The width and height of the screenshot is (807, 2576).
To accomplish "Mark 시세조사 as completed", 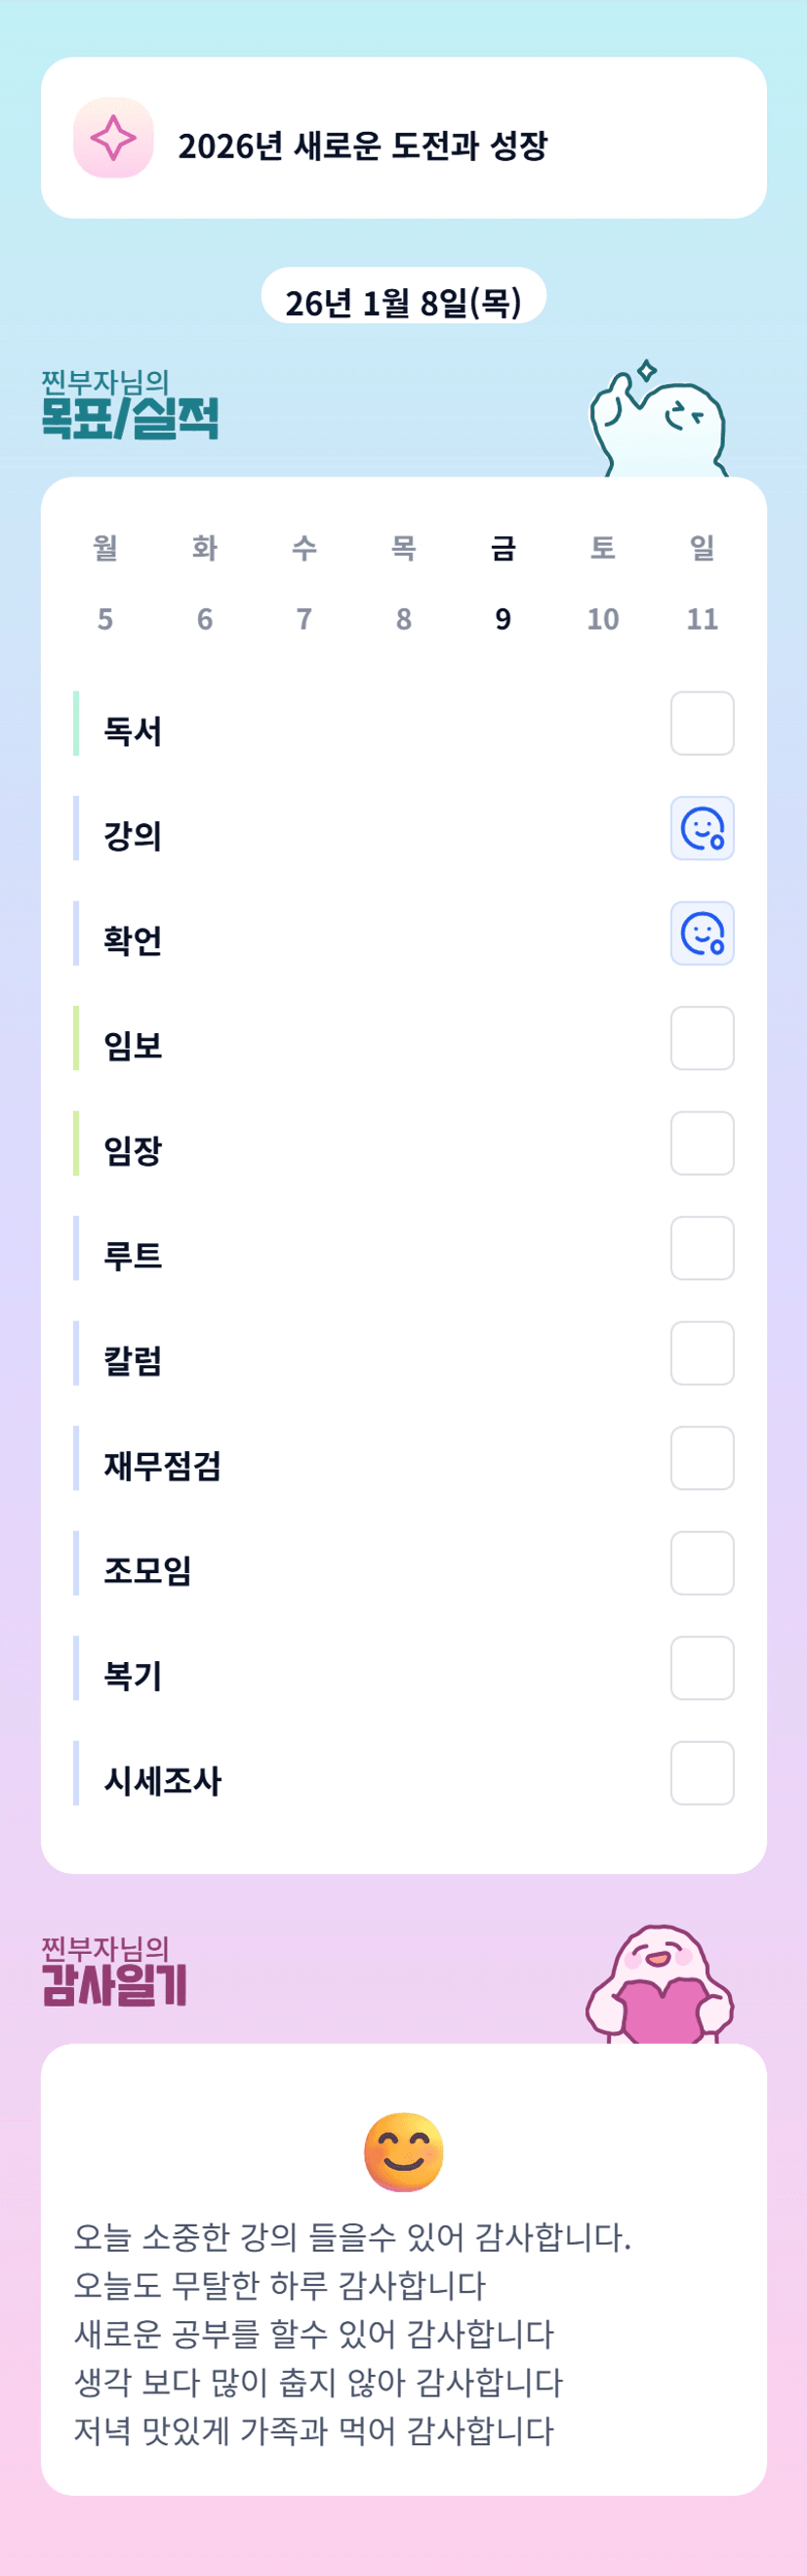I will (703, 1773).
